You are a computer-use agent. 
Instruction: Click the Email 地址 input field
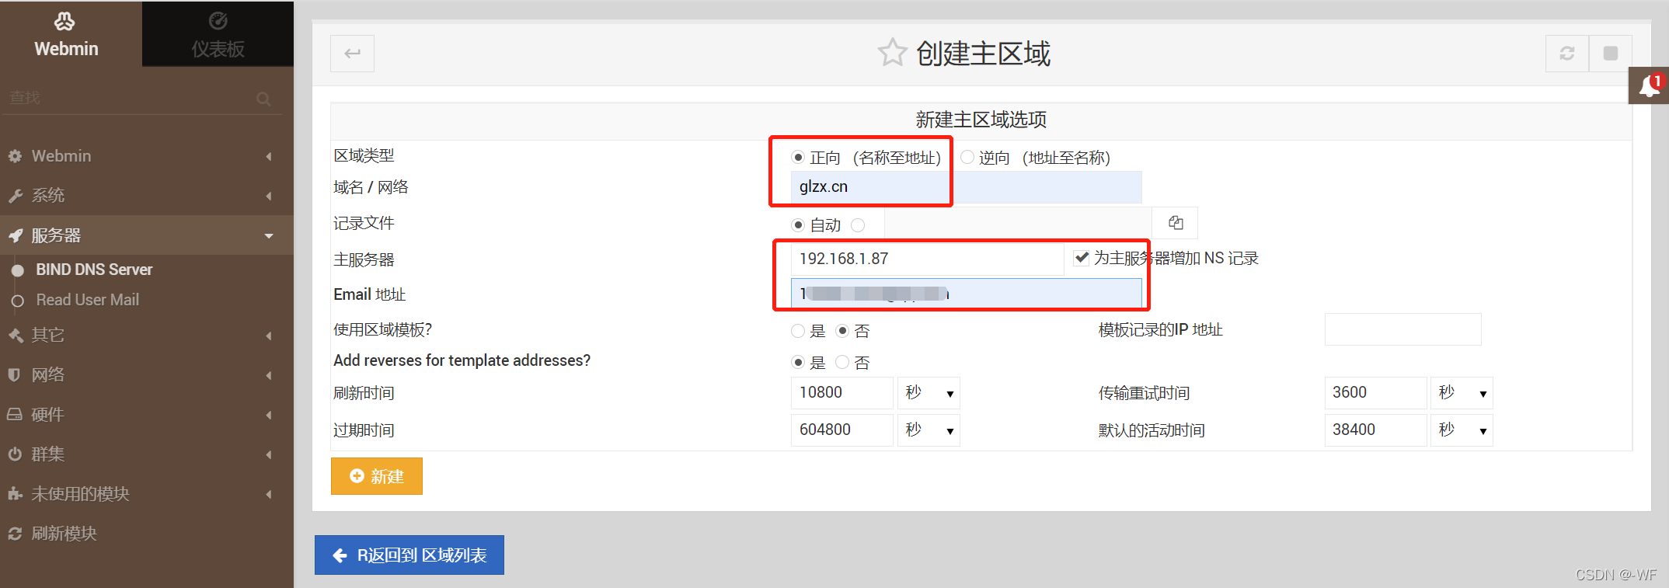point(966,294)
